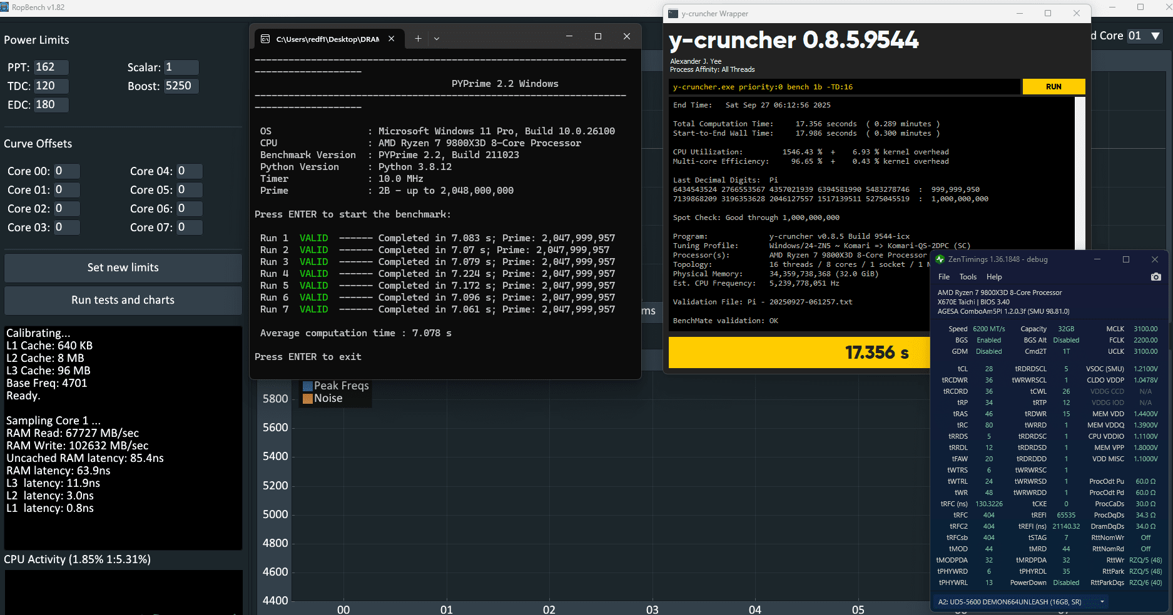Click the Core 04 curve offset field
The image size is (1173, 615).
click(189, 171)
